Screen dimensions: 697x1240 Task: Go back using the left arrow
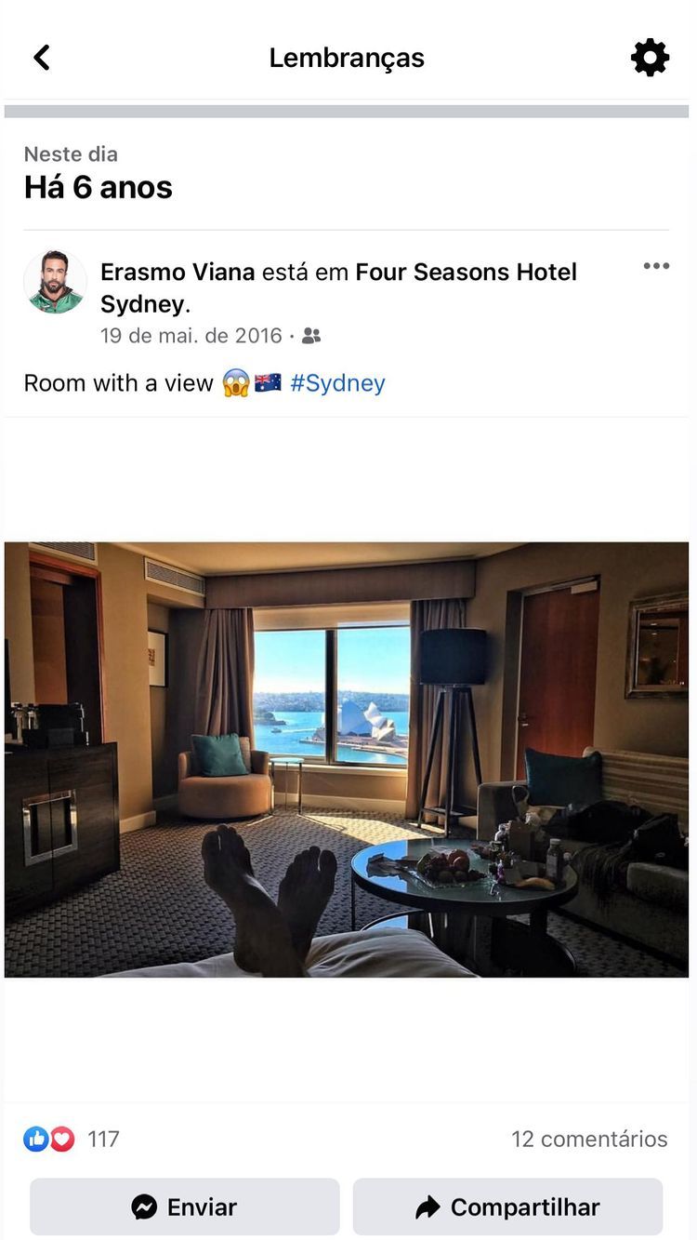click(x=41, y=58)
